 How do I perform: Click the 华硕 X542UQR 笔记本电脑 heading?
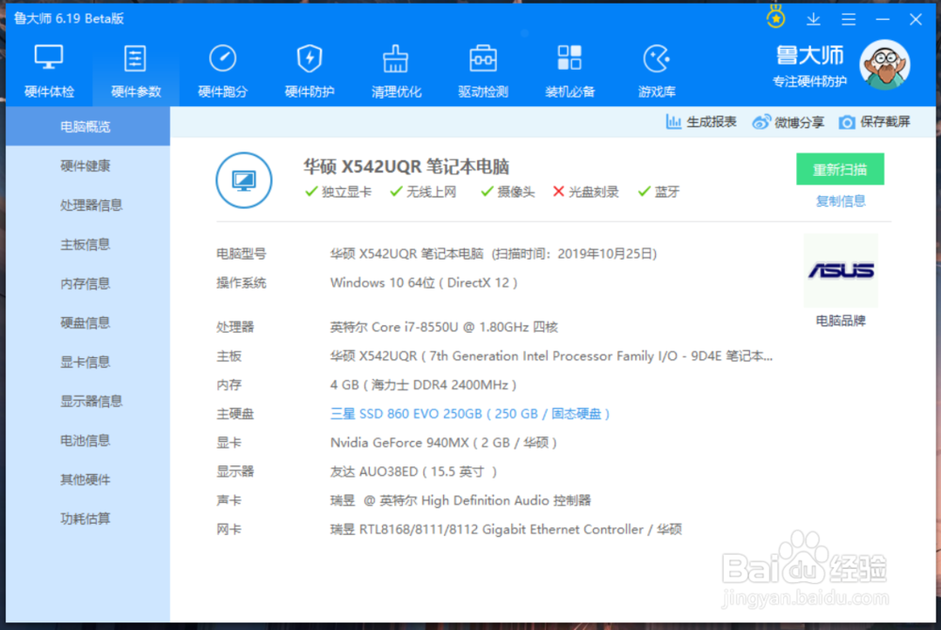pyautogui.click(x=407, y=166)
